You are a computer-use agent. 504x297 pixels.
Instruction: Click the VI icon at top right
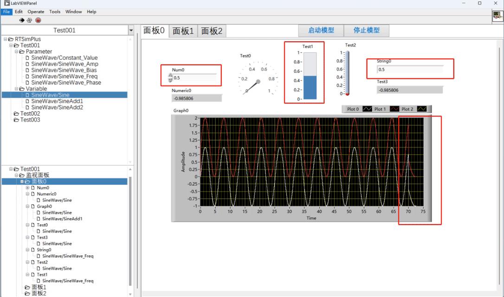(x=498, y=16)
